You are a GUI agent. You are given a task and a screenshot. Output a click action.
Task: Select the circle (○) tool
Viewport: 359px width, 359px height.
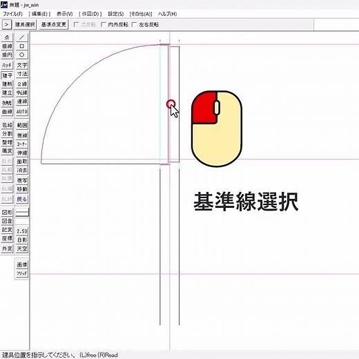click(22, 55)
